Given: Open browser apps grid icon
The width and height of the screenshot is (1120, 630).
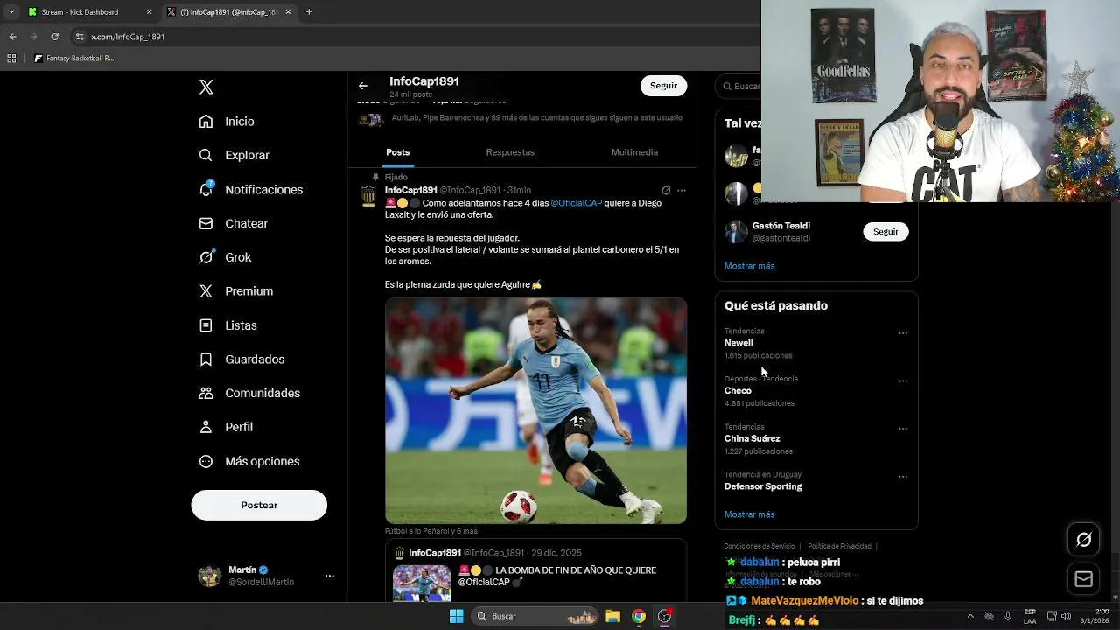Looking at the screenshot, I should point(11,59).
